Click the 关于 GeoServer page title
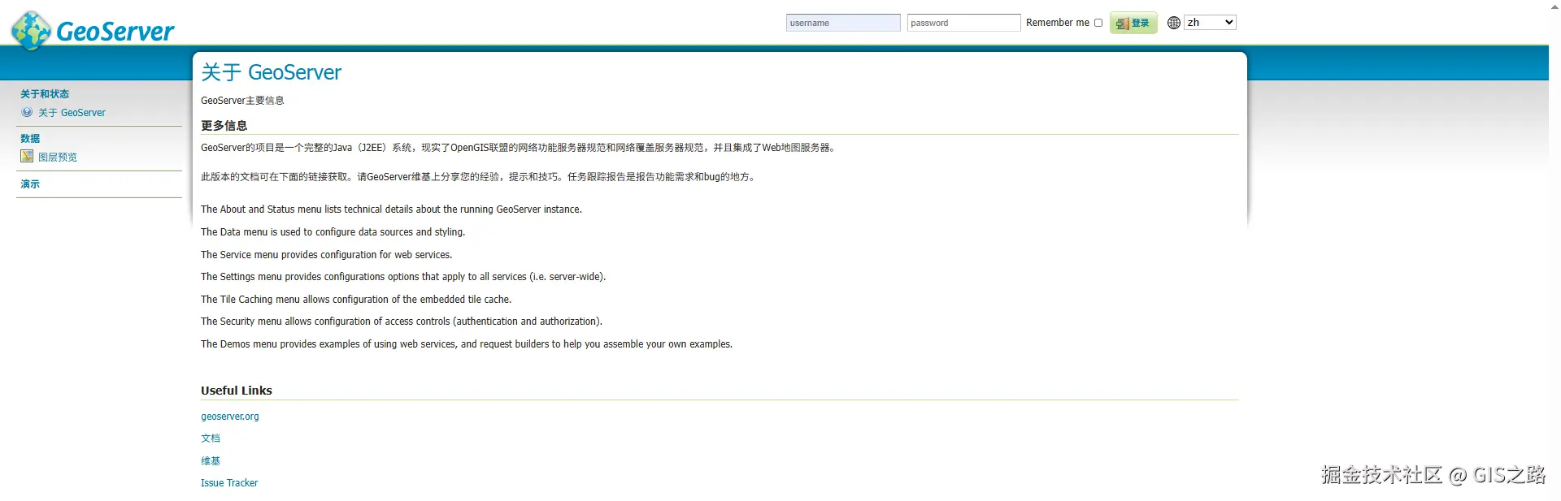1561x501 pixels. (272, 72)
